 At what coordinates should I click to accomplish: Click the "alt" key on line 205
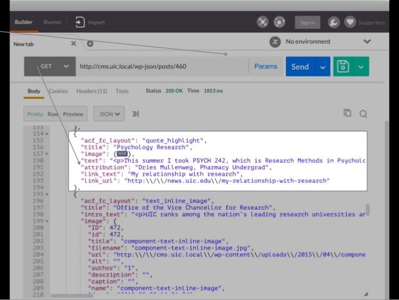coord(97,261)
